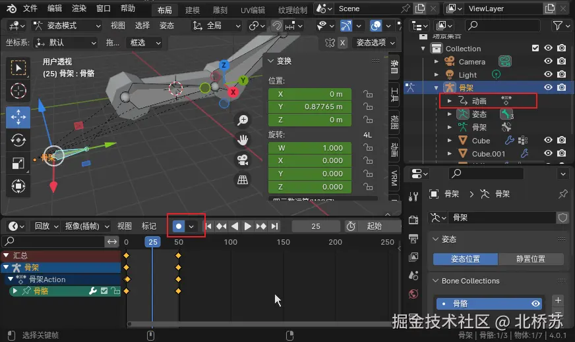
Task: Jump to the first frame
Action: [x=208, y=226]
